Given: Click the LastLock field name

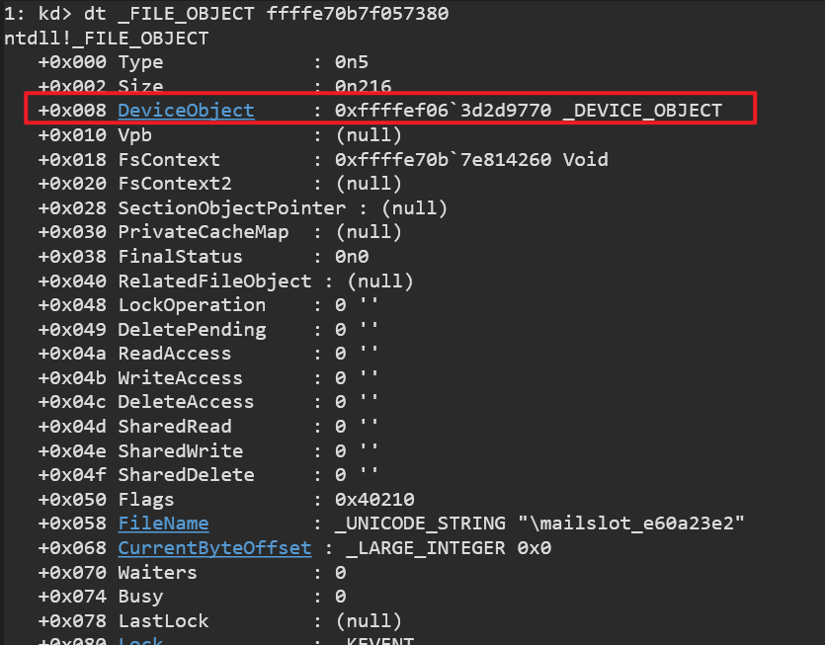Looking at the screenshot, I should point(163,620).
